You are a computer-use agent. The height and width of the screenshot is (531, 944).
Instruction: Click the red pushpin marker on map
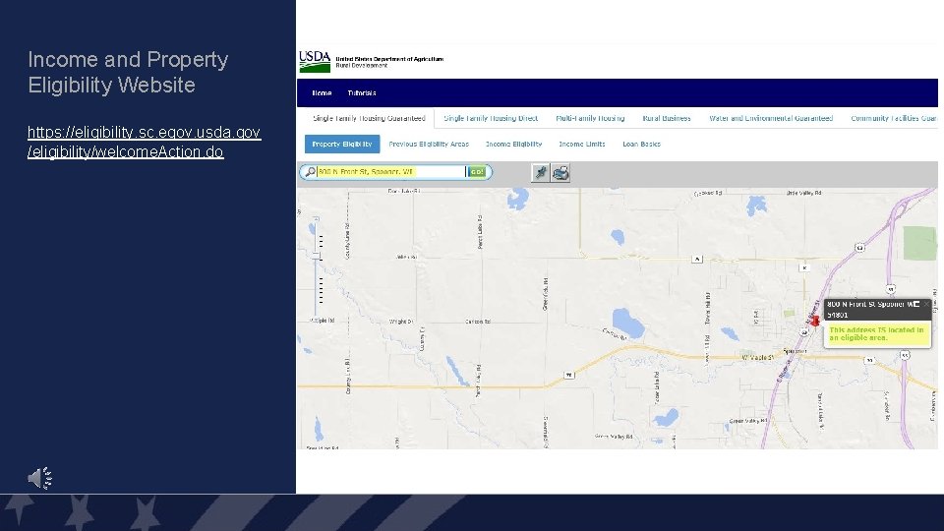(x=815, y=322)
